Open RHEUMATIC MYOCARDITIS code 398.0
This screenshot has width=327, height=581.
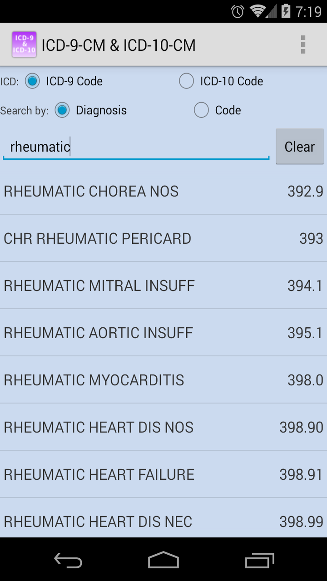coord(163,380)
